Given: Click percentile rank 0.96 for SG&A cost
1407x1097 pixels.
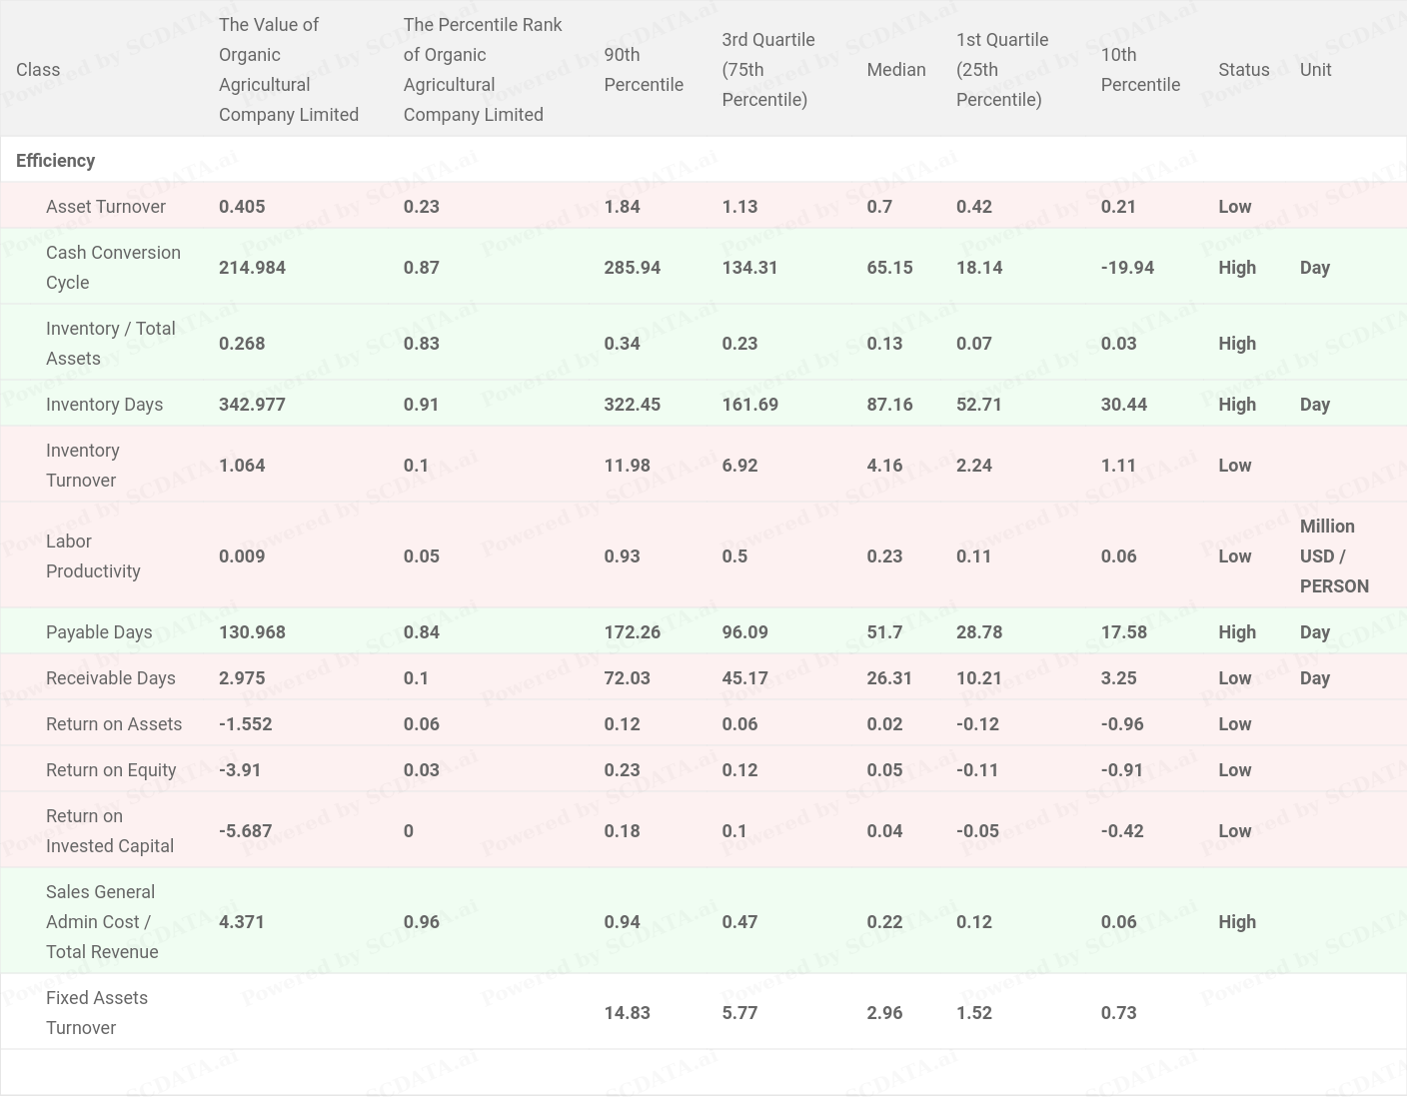Looking at the screenshot, I should 421,921.
